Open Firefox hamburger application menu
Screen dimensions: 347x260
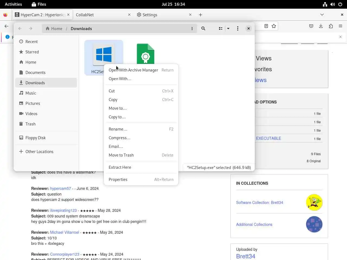[340, 26]
